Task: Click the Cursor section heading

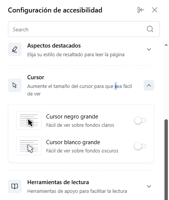Action: click(x=36, y=77)
